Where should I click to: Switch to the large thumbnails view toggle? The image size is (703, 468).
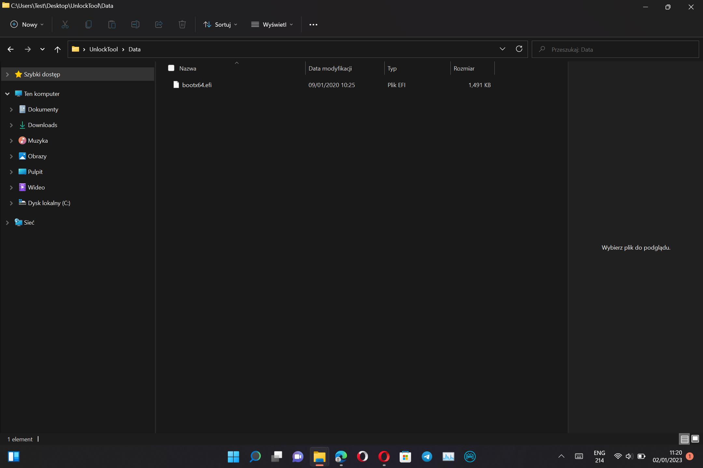695,439
